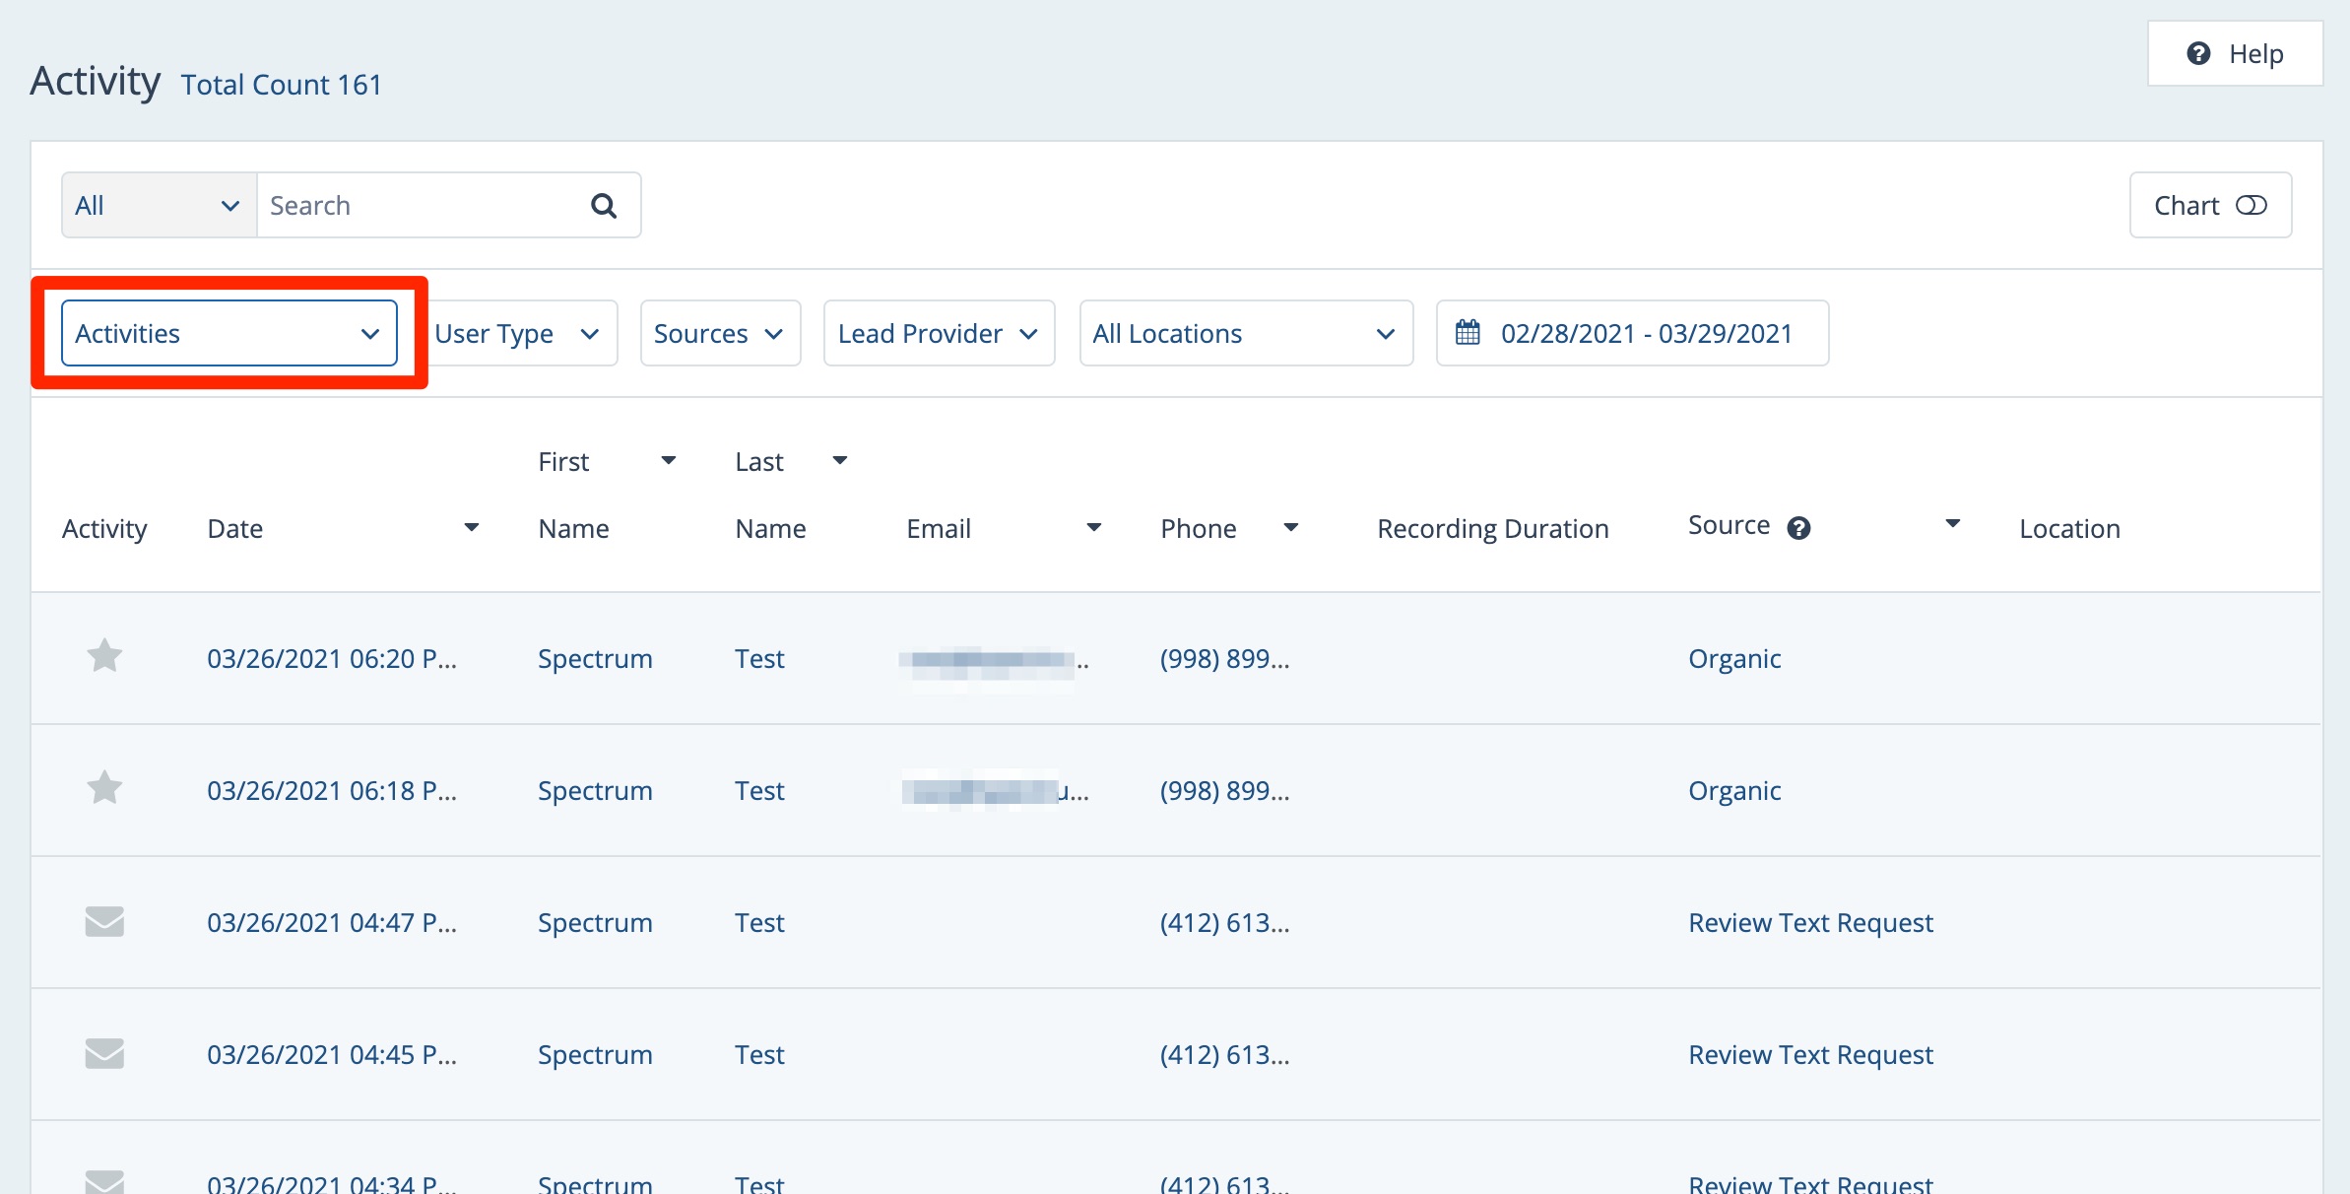Toggle the Chart switch on
Viewport: 2350px width, 1194px height.
(x=2251, y=205)
